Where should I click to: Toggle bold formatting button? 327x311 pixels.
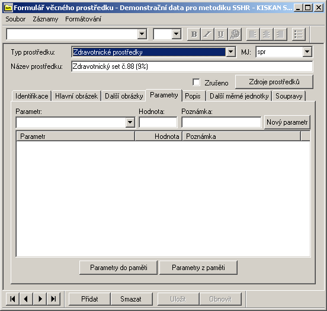pyautogui.click(x=194, y=34)
